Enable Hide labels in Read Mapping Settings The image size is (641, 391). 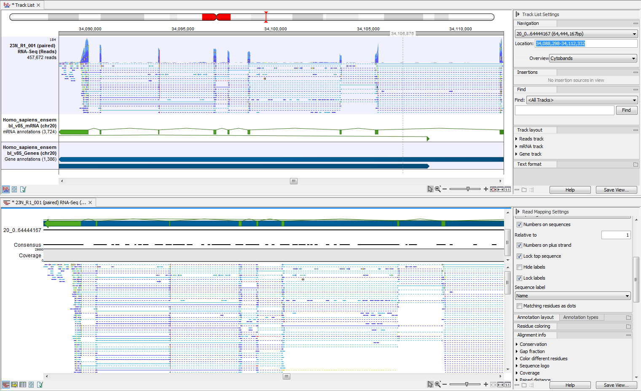point(519,267)
